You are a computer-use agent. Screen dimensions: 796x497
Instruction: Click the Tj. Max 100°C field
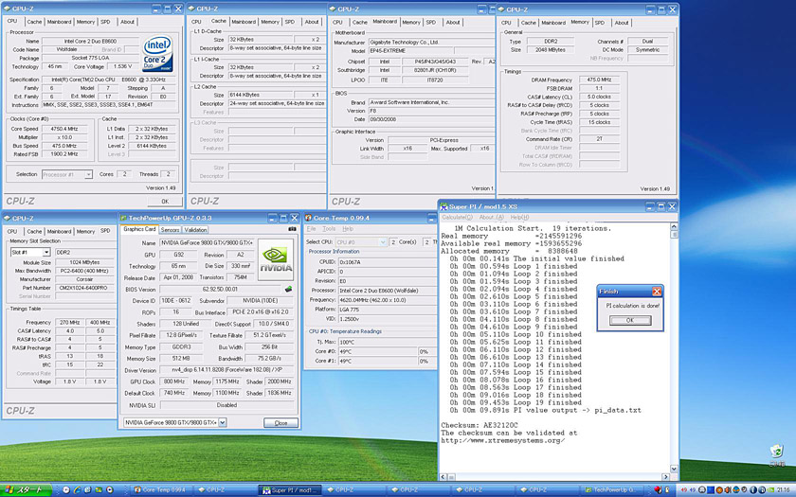point(387,342)
